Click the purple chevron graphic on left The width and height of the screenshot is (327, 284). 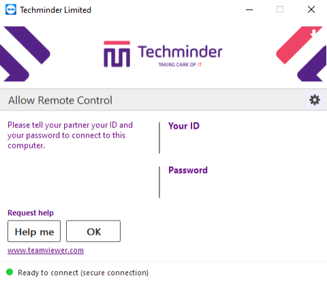(25, 54)
